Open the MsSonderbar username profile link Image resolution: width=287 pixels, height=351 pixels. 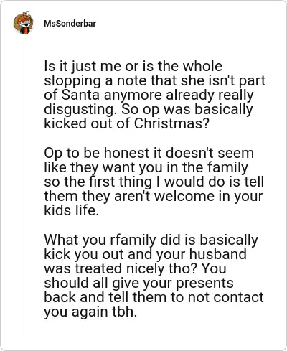70,24
